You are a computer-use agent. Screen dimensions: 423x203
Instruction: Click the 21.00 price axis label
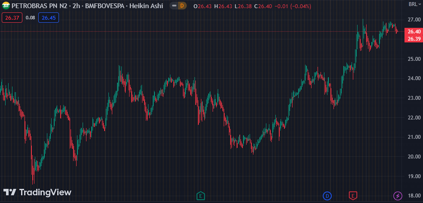414,137
